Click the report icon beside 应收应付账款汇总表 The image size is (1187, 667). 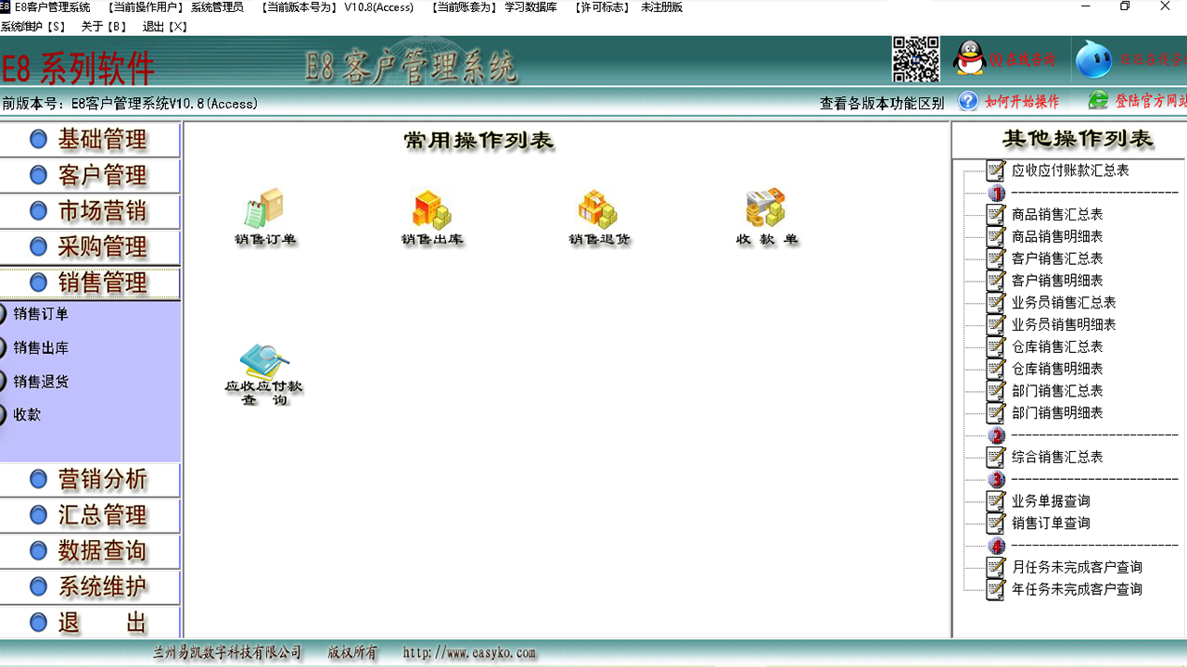tap(996, 170)
